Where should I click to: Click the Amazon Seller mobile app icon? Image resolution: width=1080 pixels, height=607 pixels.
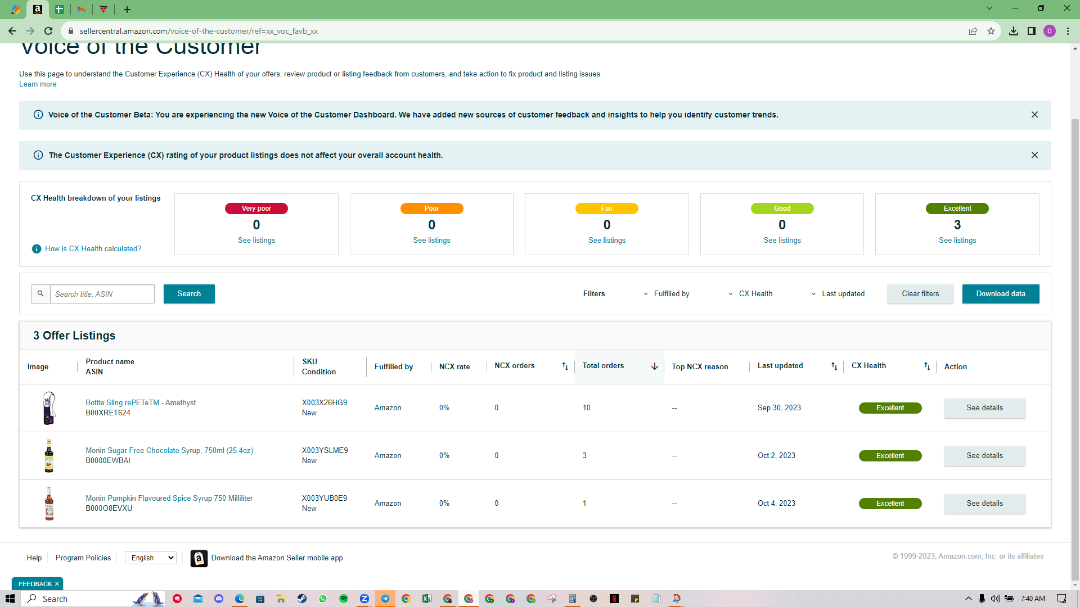[199, 558]
